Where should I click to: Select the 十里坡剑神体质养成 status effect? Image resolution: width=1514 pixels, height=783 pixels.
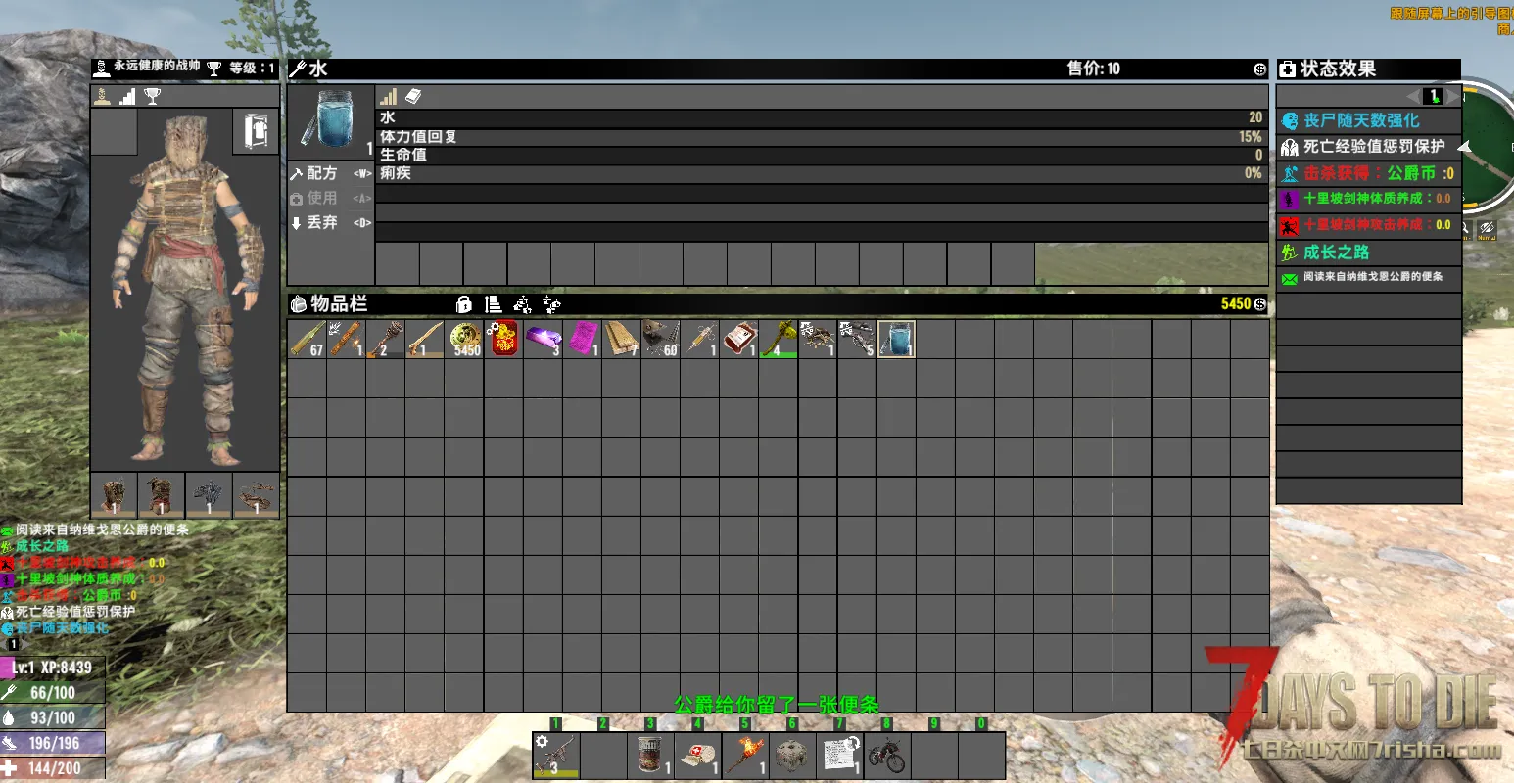tap(1369, 199)
